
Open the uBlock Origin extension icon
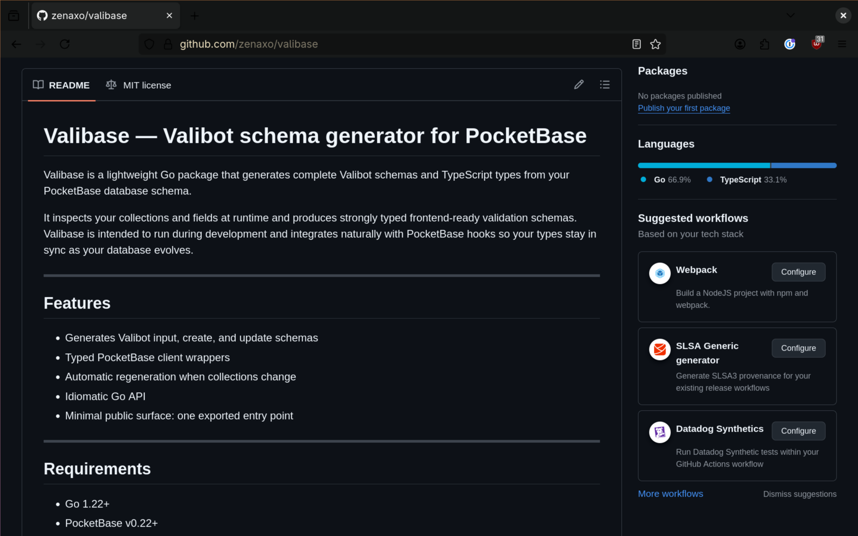tap(817, 44)
